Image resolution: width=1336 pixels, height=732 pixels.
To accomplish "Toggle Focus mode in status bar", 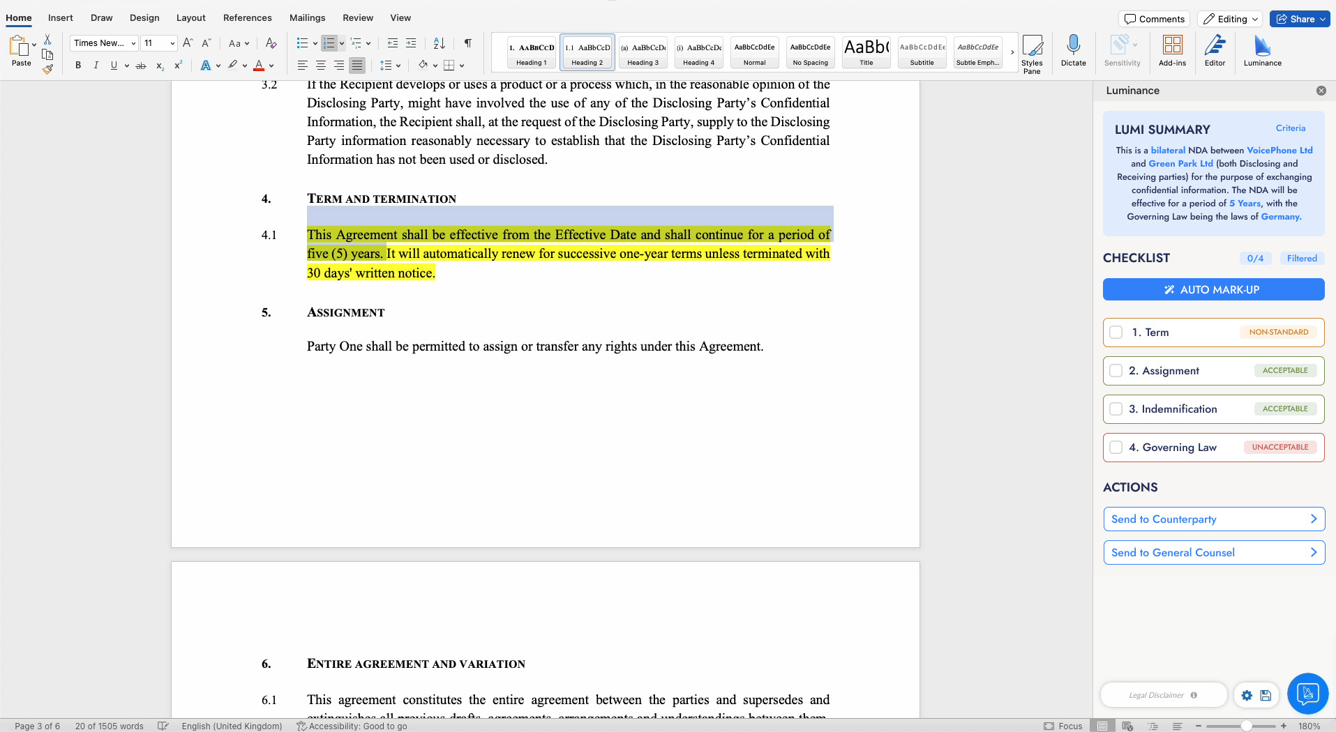I will [1063, 726].
